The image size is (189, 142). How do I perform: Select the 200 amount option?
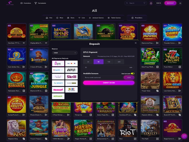(x=119, y=62)
